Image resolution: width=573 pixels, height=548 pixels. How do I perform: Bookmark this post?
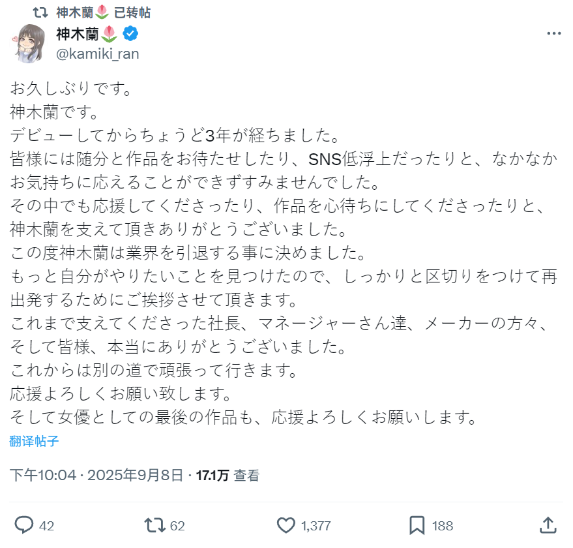(417, 525)
